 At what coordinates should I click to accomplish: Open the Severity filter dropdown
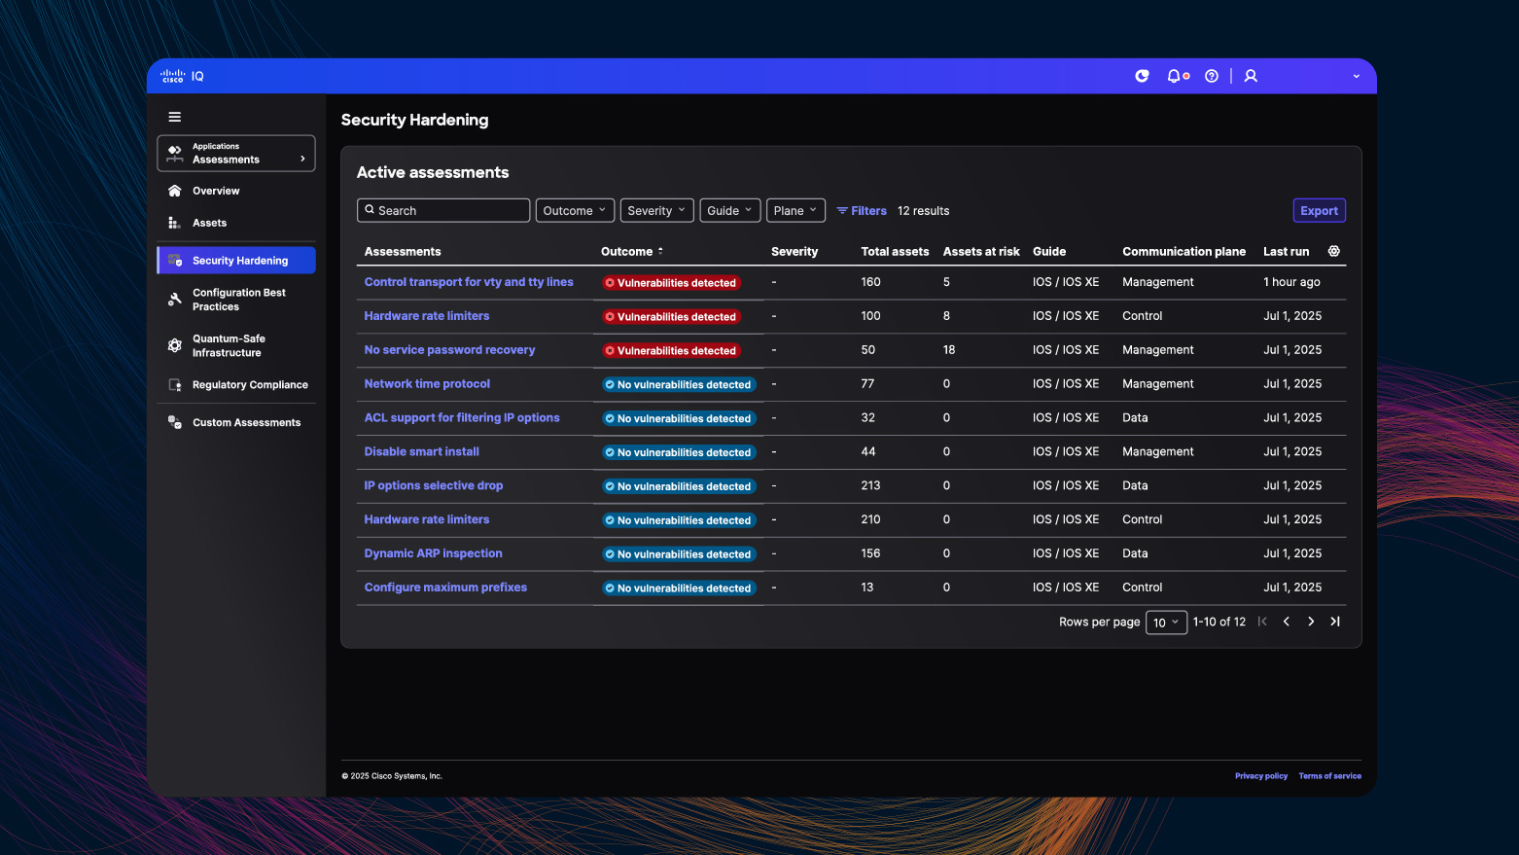pos(656,211)
